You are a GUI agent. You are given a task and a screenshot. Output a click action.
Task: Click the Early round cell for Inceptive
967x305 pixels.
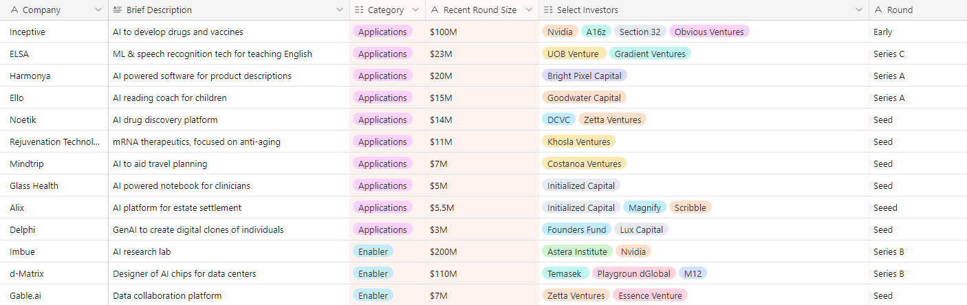(918, 32)
